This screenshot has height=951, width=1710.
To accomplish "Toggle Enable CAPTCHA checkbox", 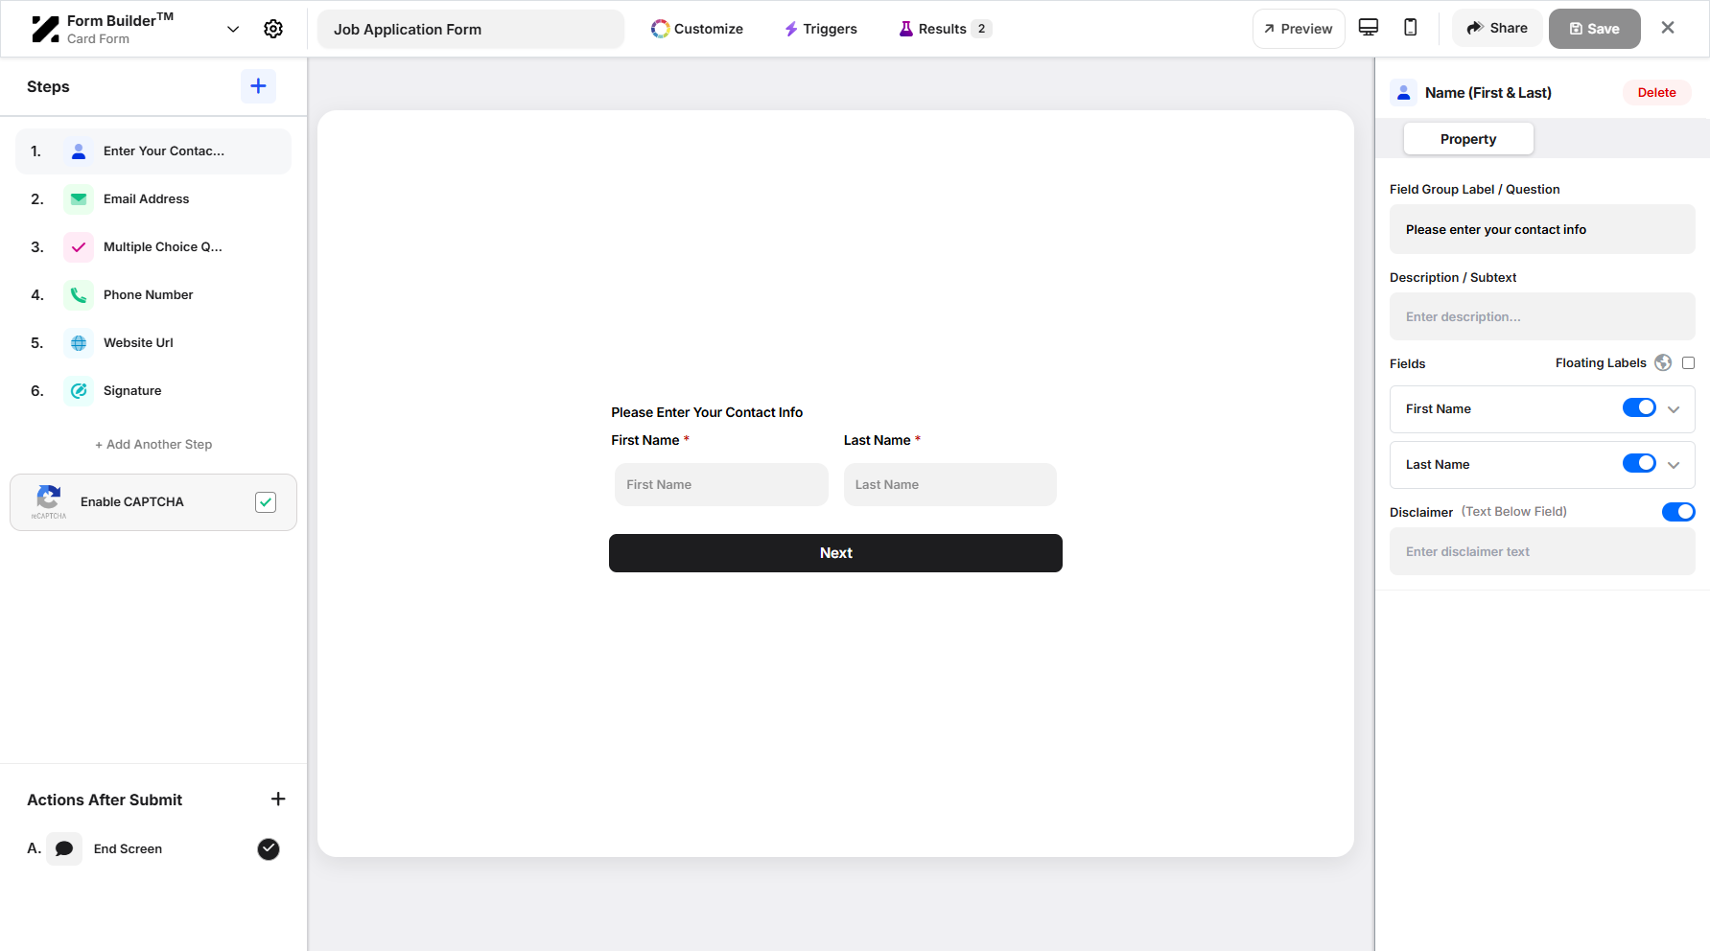I will [x=266, y=502].
